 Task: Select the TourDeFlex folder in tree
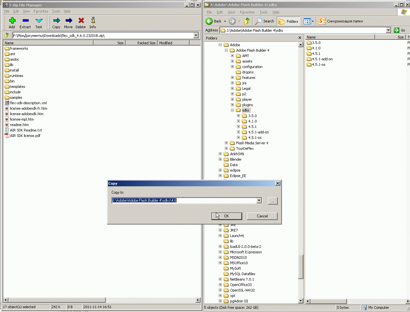click(242, 148)
